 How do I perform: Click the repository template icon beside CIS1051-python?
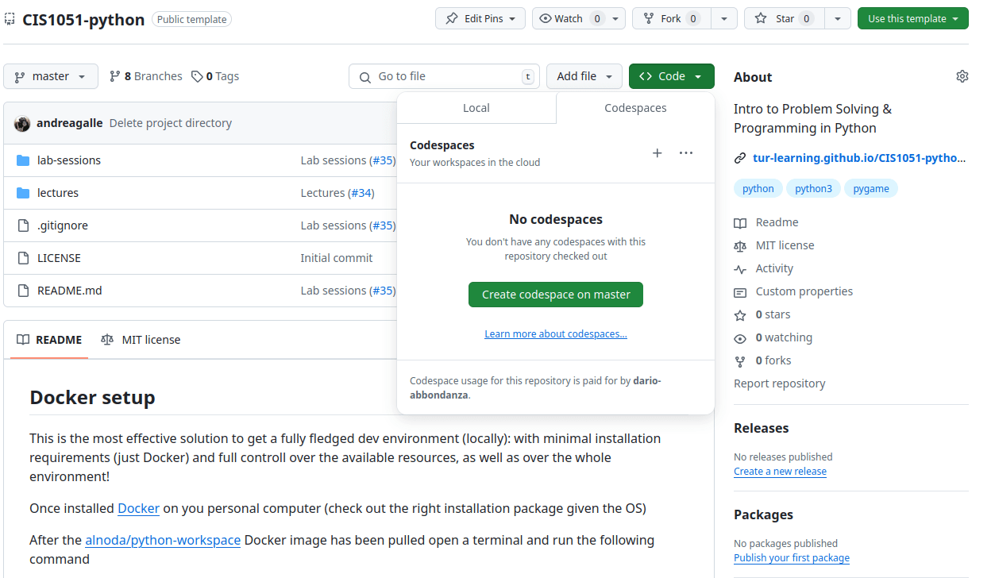(10, 19)
